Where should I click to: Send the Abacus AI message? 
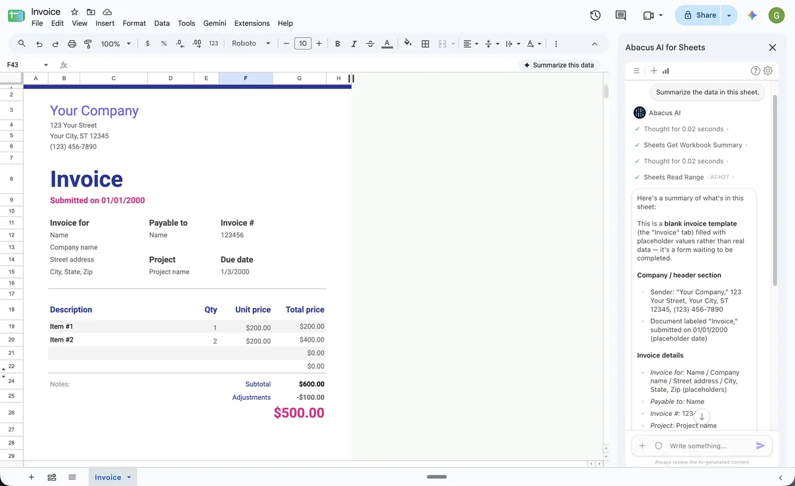click(x=760, y=446)
